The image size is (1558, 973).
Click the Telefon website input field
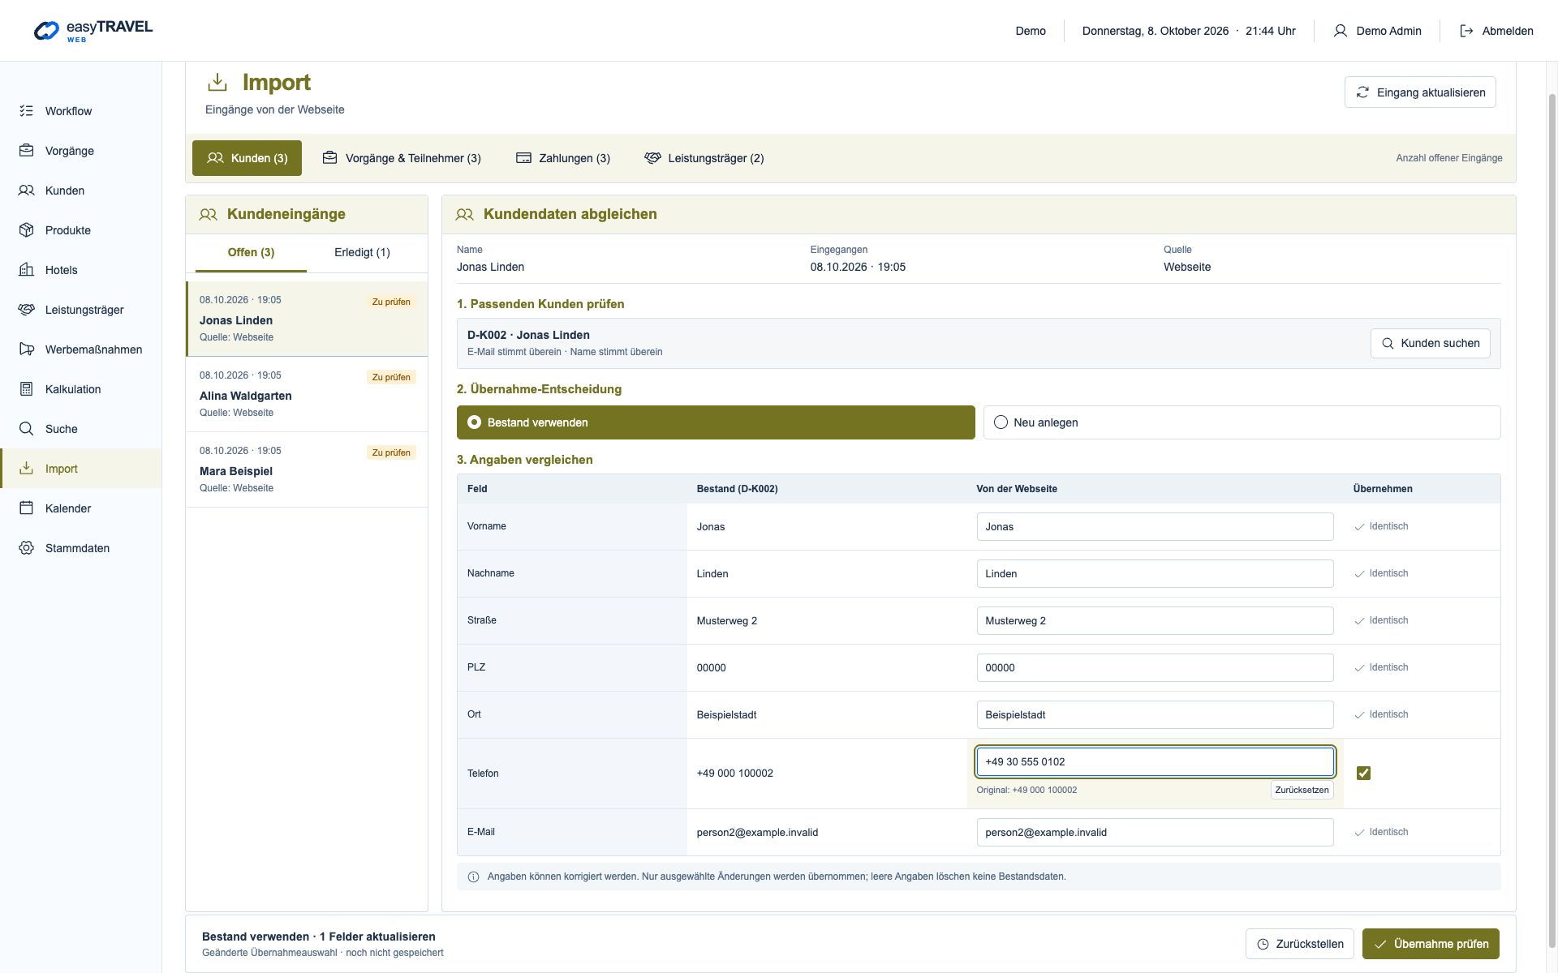(x=1155, y=762)
